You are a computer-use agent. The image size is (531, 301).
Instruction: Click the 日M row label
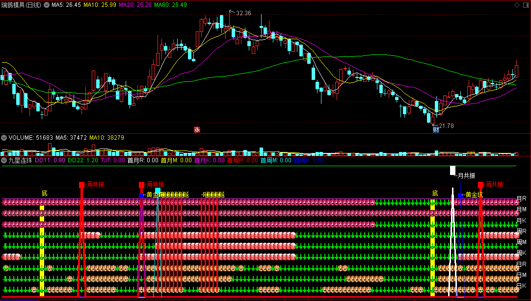[x=522, y=275]
